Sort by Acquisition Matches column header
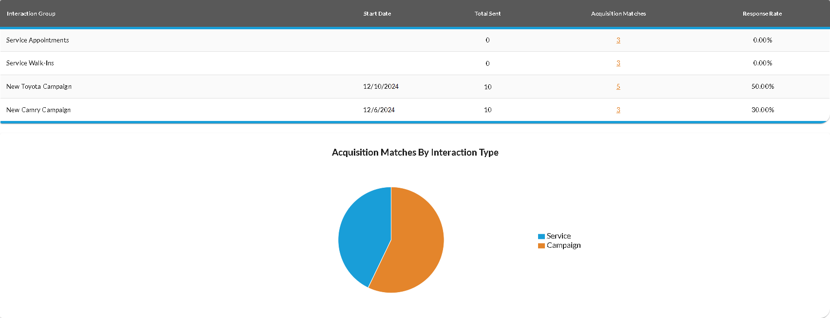830x318 pixels. click(618, 14)
